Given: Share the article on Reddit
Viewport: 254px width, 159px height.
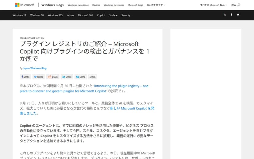Looking at the screenshot, I should point(53,77).
